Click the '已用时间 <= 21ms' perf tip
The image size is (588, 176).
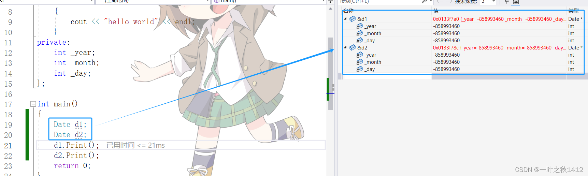[x=135, y=145]
